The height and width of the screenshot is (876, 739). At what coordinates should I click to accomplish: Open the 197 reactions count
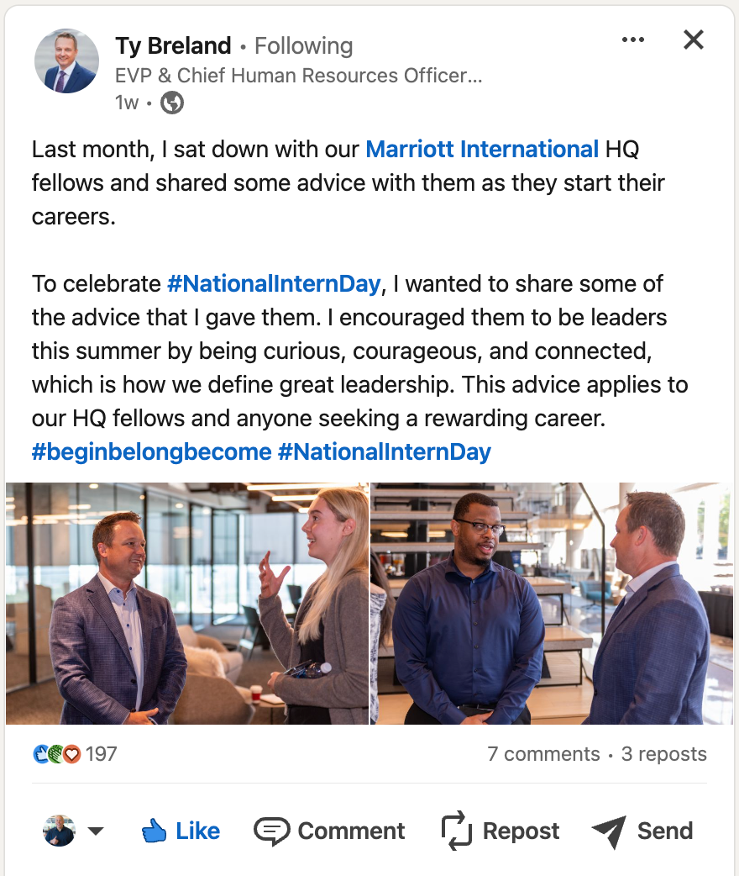tap(102, 754)
